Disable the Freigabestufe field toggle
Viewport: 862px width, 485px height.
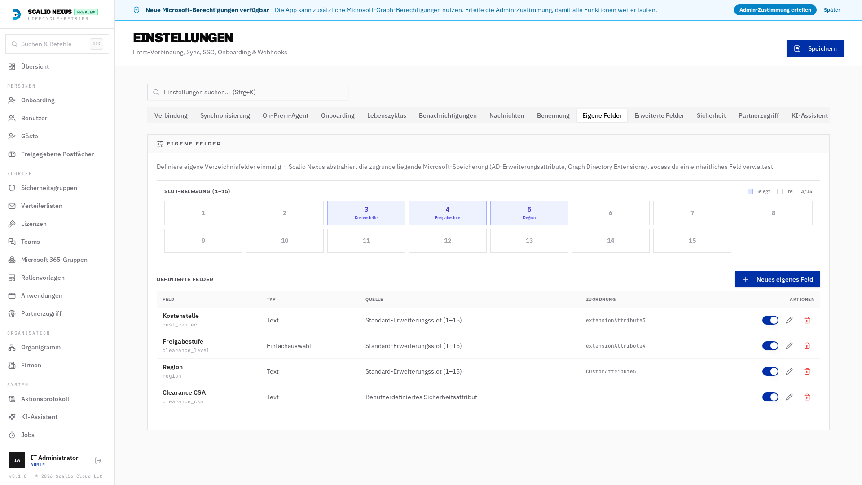[x=770, y=346]
